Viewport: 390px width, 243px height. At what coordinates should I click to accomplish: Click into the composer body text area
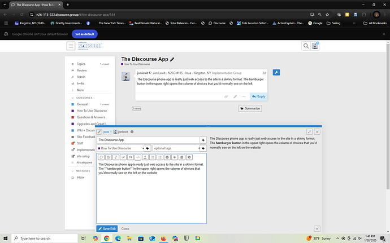tap(151, 192)
